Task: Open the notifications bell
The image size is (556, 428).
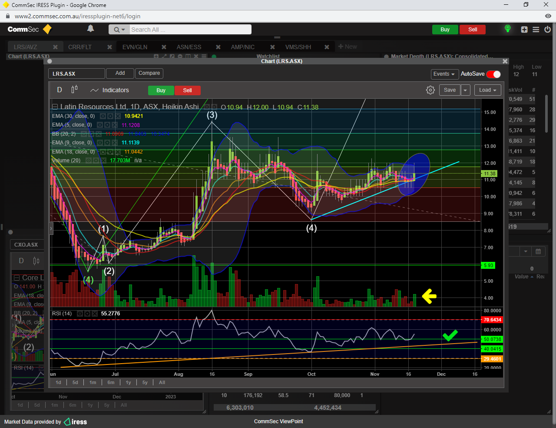Action: tap(90, 29)
